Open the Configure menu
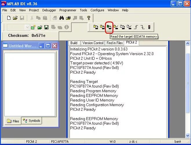191x145 pixels. pyautogui.click(x=97, y=10)
